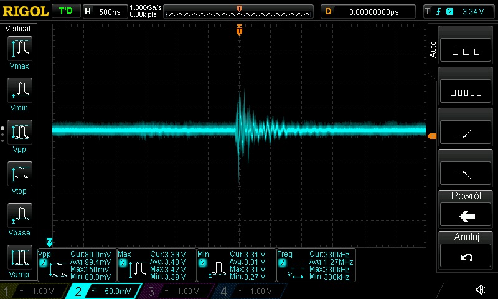Click the Powrót back arrow button

[x=466, y=215]
